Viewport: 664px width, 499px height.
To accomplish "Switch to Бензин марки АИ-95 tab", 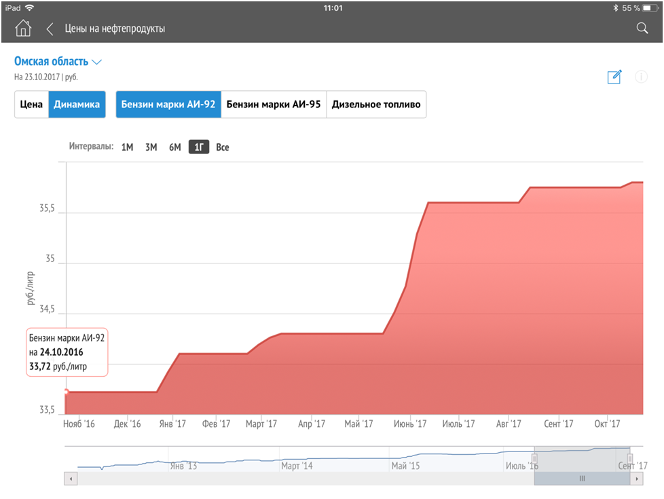I will tap(274, 105).
